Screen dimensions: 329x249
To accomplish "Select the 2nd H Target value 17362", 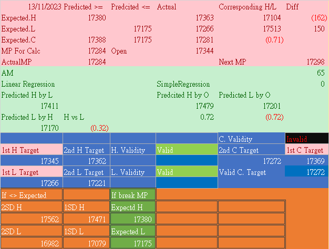I will coord(97,161).
